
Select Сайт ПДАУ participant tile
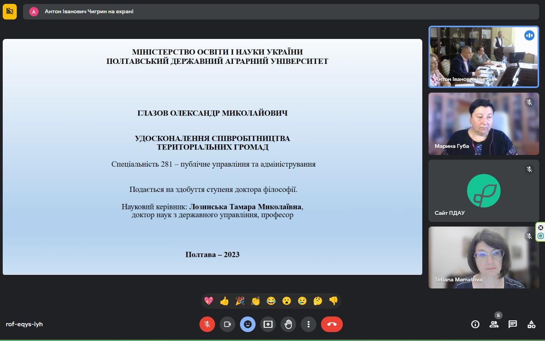[x=484, y=191]
